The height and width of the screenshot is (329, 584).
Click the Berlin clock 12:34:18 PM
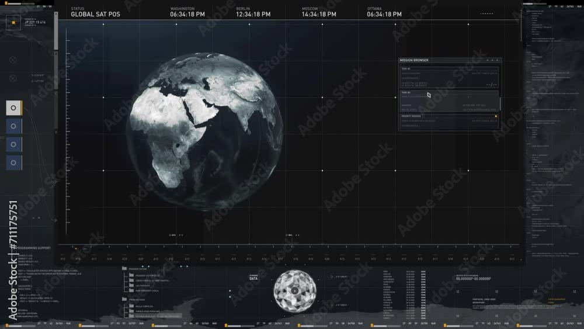tap(253, 14)
